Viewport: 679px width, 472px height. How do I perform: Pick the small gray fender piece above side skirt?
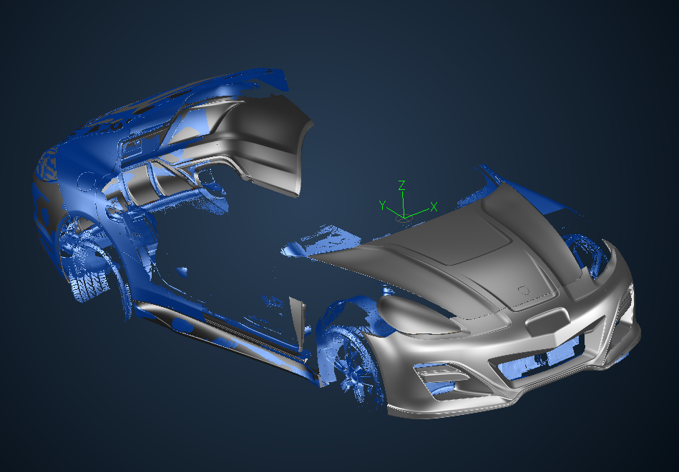[298, 322]
